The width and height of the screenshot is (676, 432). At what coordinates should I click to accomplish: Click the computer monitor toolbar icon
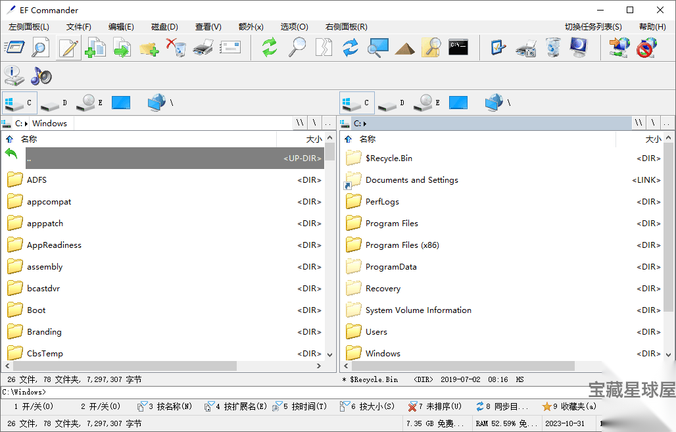pyautogui.click(x=579, y=47)
